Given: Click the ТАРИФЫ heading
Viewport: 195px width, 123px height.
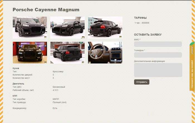Looking at the screenshot, I should 140,18.
